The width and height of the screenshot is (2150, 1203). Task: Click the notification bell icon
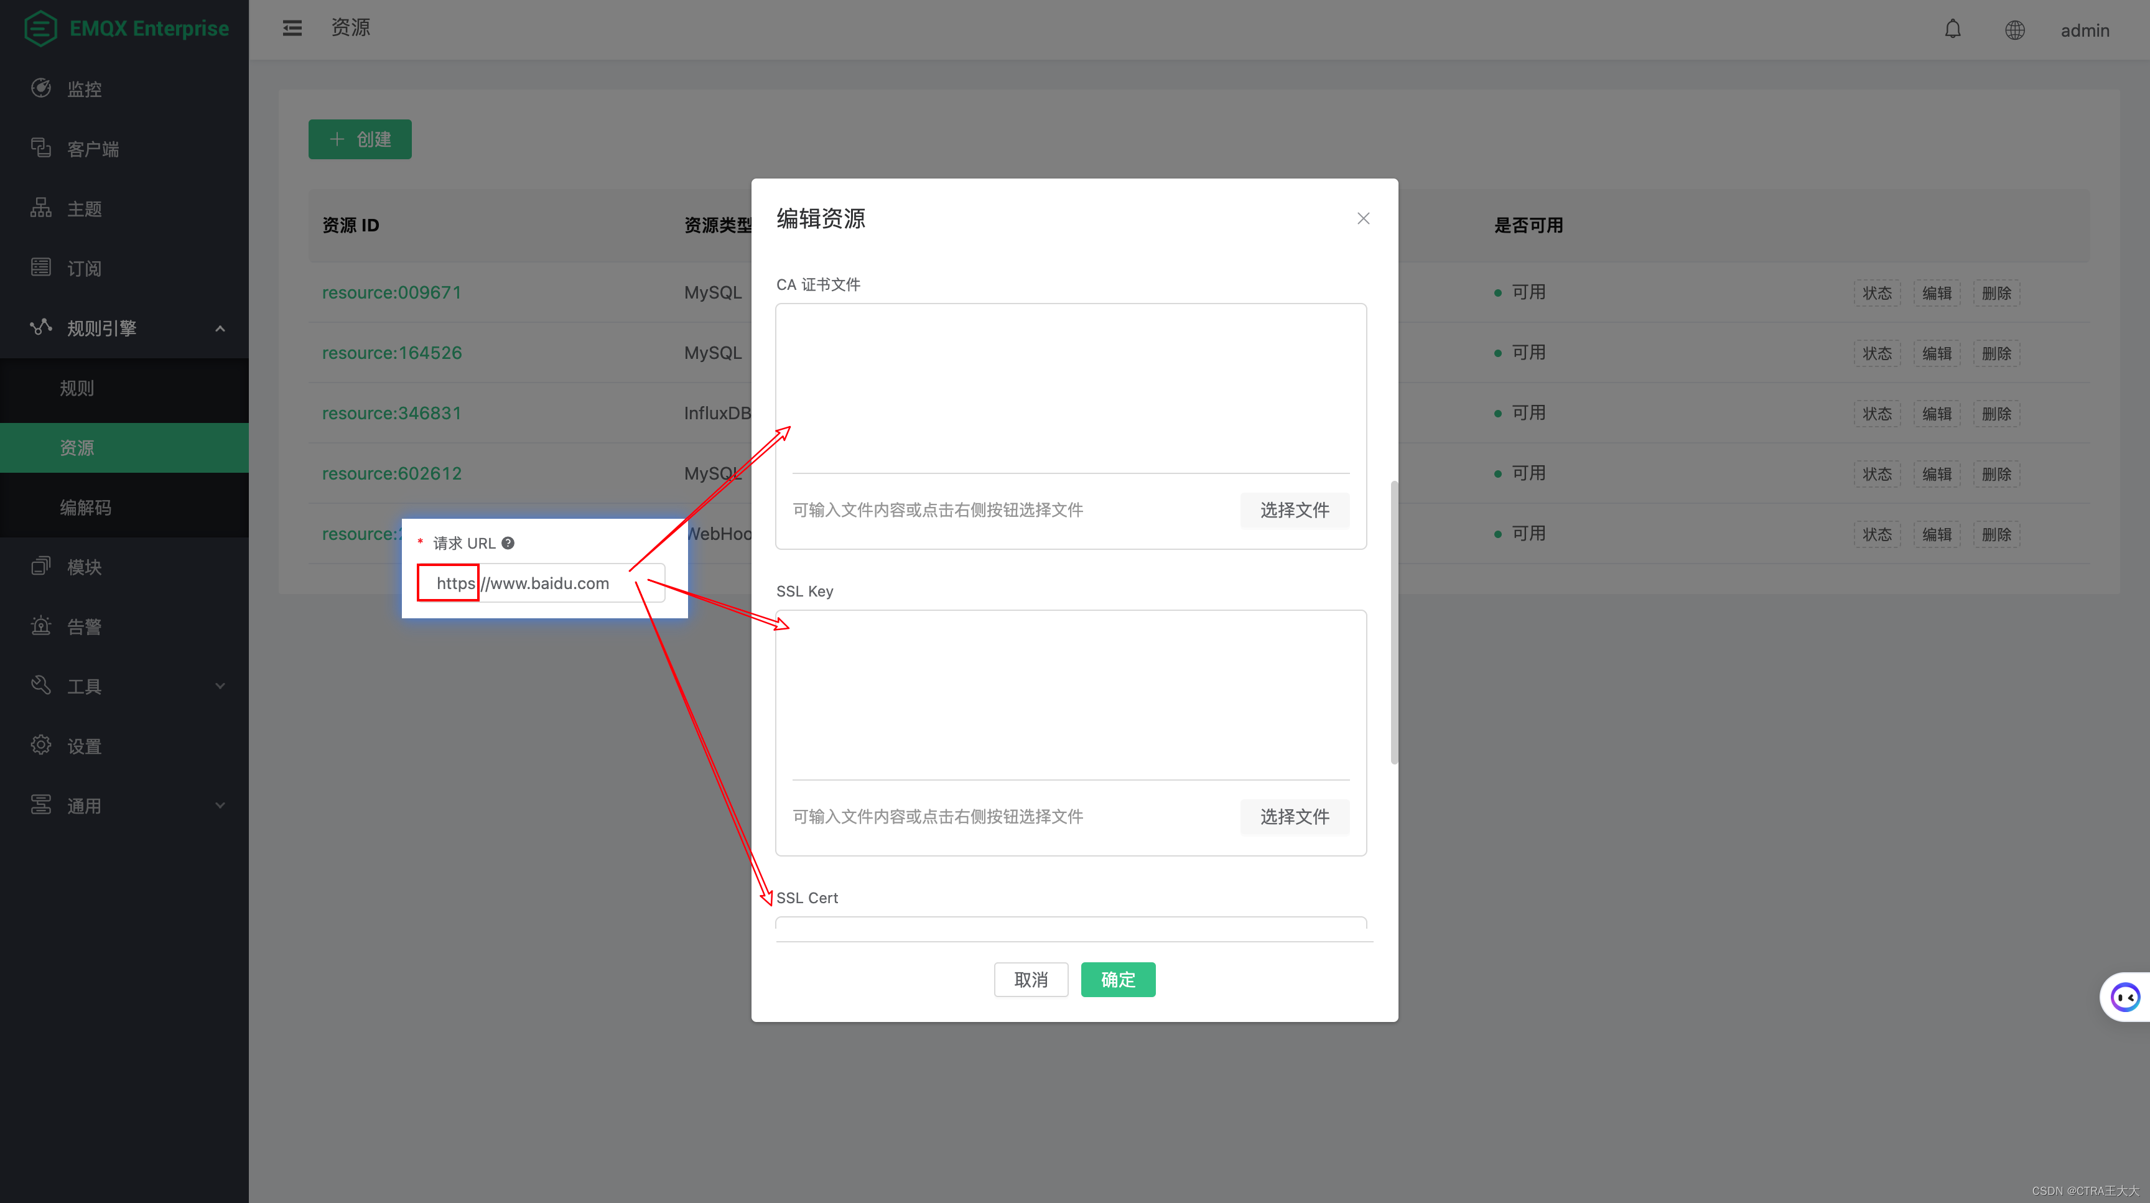pos(1953,29)
